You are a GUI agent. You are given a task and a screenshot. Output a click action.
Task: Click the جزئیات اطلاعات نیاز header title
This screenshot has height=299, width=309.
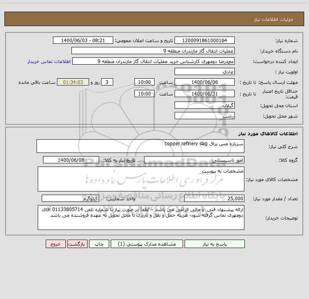[x=274, y=19]
